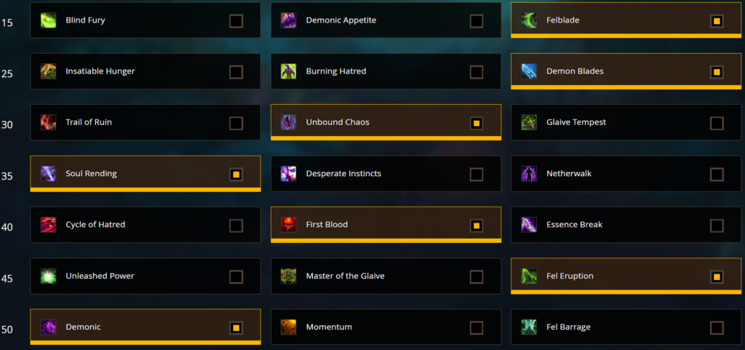Select the Master of the Glaive label

point(346,276)
